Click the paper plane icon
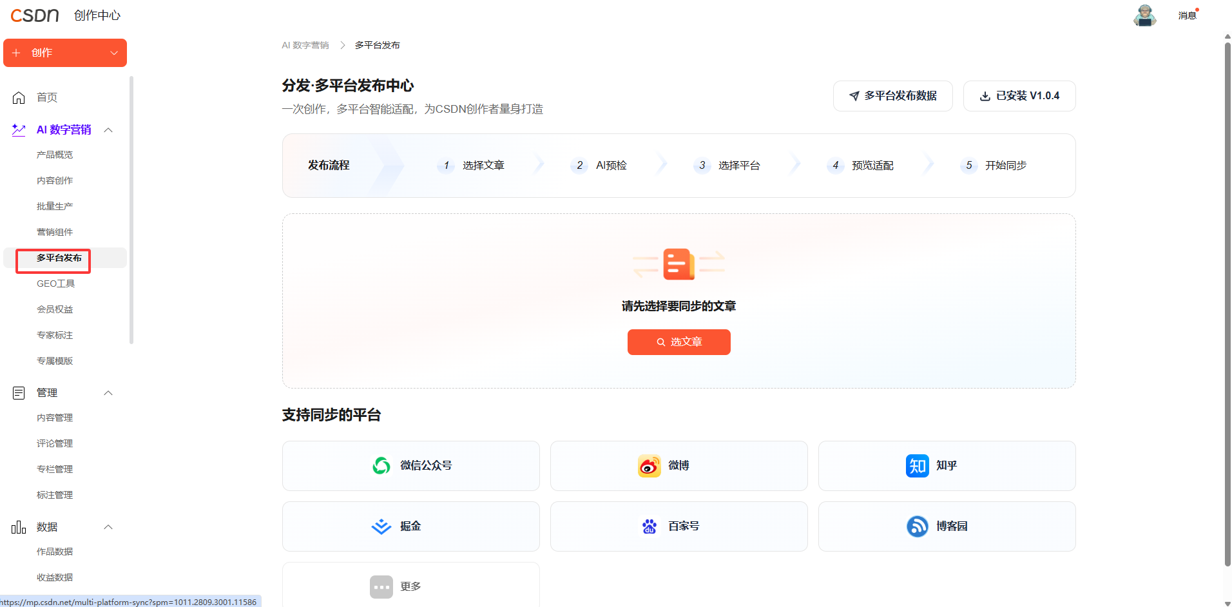Screen dimensions: 1232x607 pos(854,96)
